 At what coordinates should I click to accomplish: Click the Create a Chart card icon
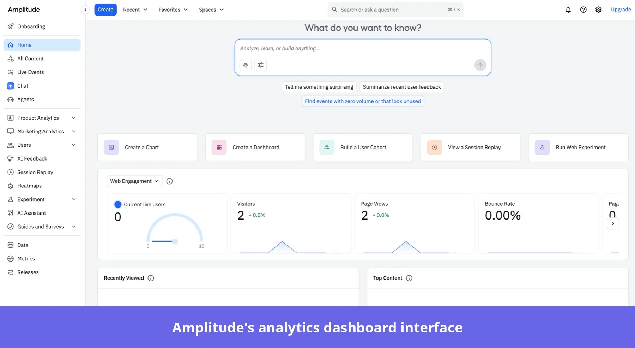click(x=111, y=148)
